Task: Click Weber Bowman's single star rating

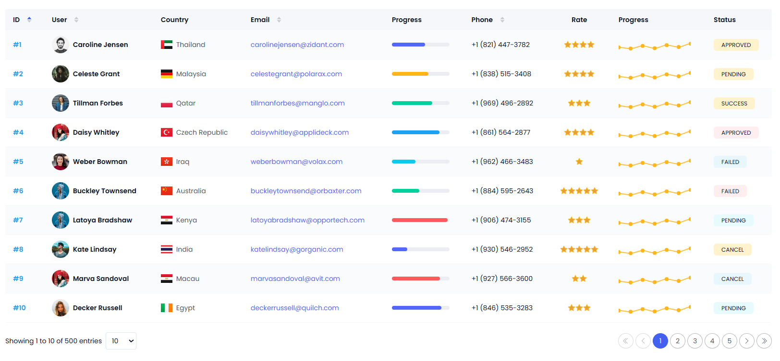Action: [x=579, y=162]
